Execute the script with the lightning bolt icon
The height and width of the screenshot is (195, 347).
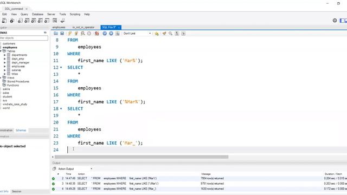(x=70, y=34)
